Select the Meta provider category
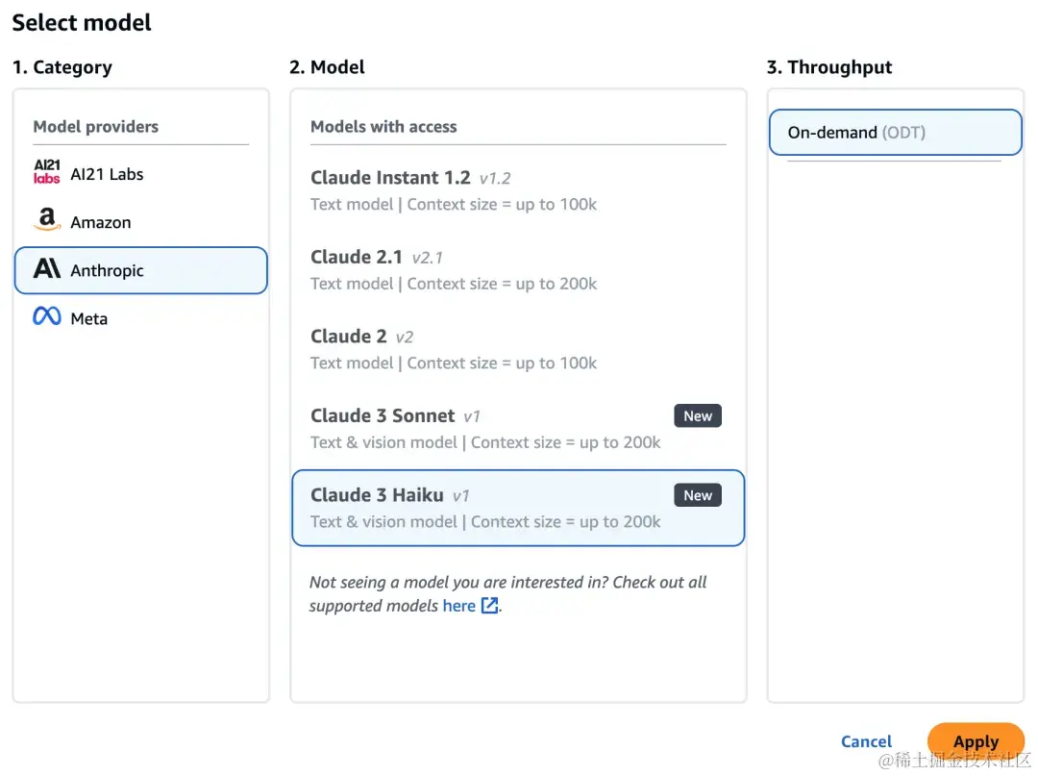The height and width of the screenshot is (776, 1038). (x=88, y=318)
